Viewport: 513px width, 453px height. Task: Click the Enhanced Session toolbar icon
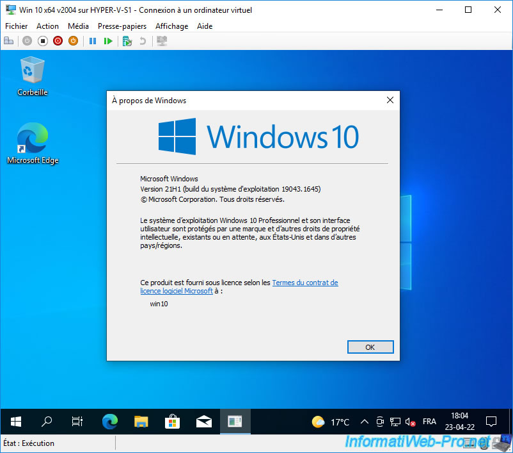click(162, 41)
